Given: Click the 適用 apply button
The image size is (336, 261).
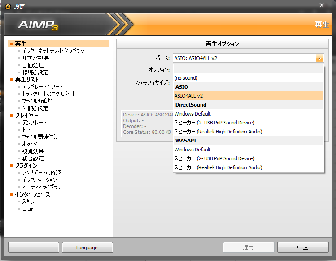Looking at the screenshot, I should click(249, 248).
